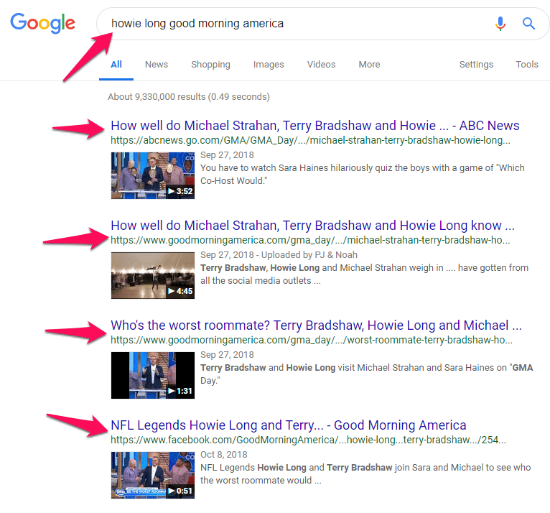Play the 4:45 video thumbnail

point(153,275)
